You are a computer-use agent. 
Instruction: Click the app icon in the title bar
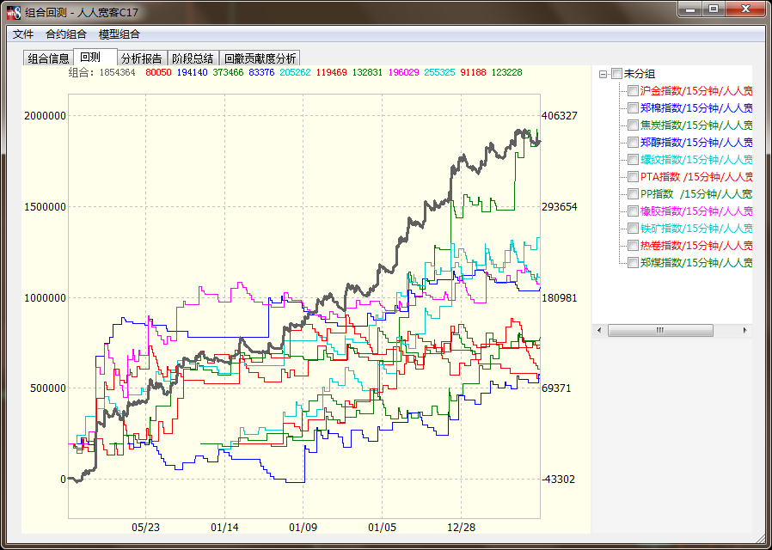tap(14, 12)
